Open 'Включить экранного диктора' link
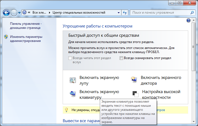The height and width of the screenshot is (126, 198). [161, 80]
